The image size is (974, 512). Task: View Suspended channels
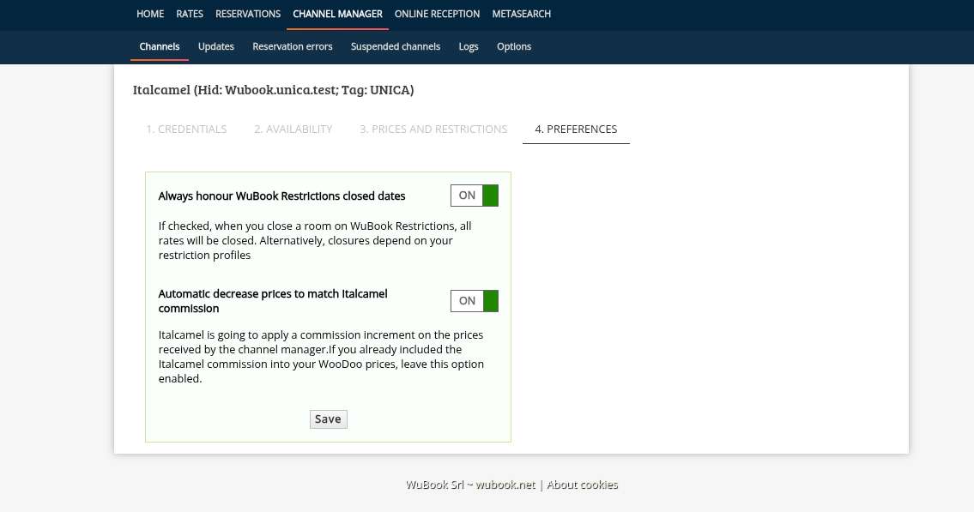tap(396, 46)
